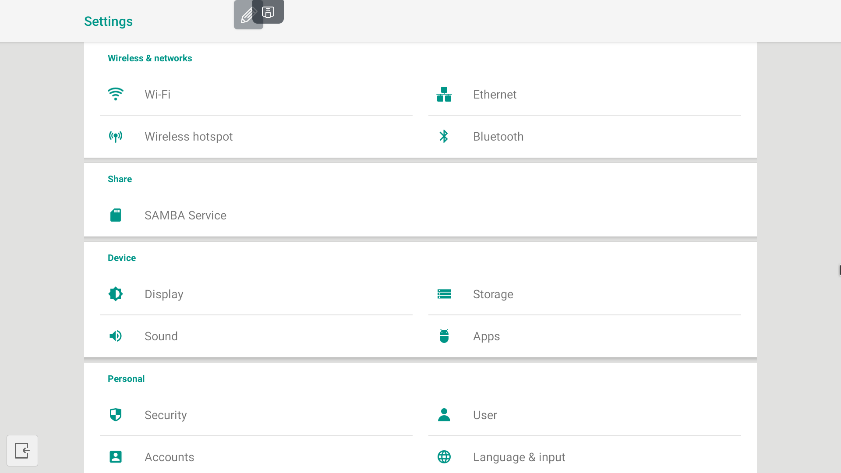Click the Share section header
Screen dimensions: 841x473
(x=120, y=179)
